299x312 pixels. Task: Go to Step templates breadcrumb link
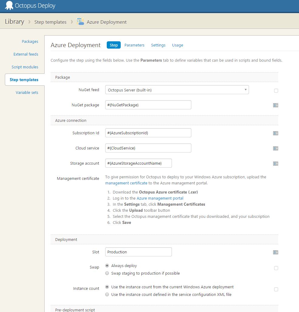[50, 22]
